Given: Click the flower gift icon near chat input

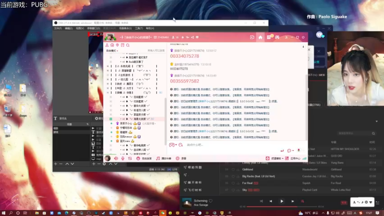Looking at the screenshot, I should pyautogui.click(x=299, y=150).
